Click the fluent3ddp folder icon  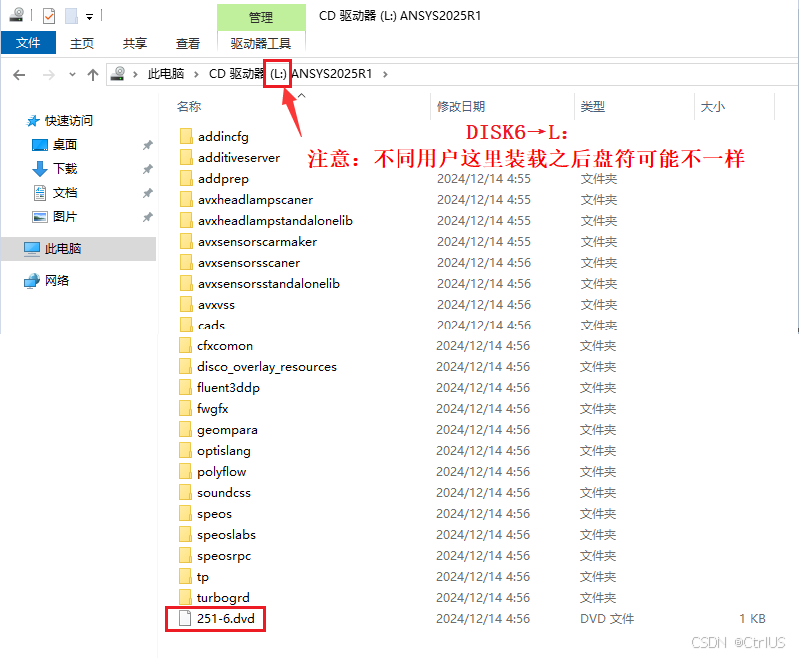coord(185,387)
